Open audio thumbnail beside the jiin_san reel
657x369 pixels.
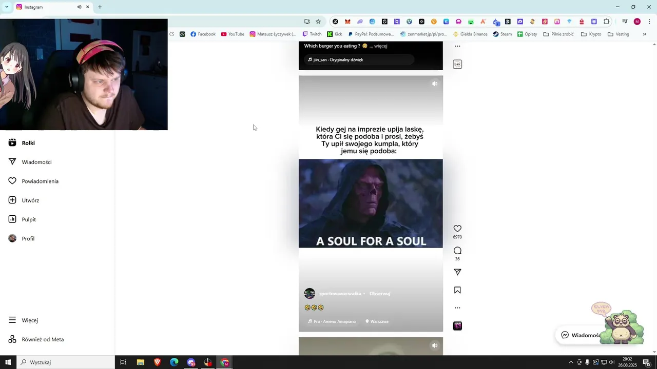coord(457,64)
